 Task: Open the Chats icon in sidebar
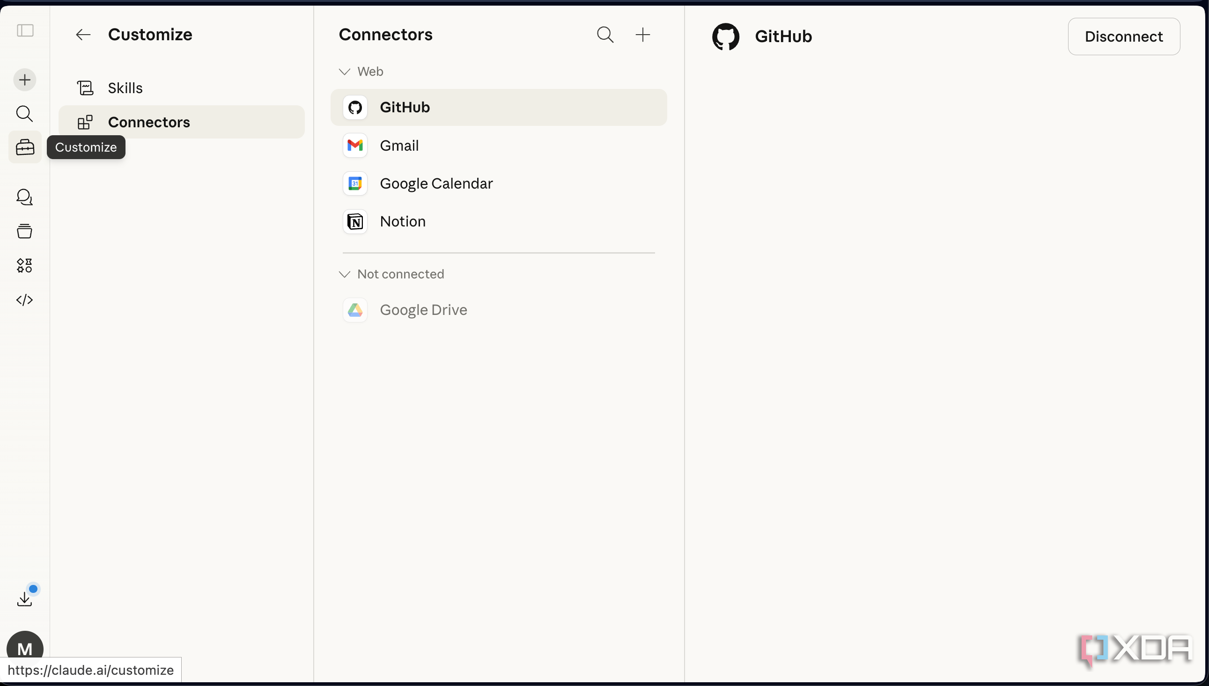tap(24, 197)
